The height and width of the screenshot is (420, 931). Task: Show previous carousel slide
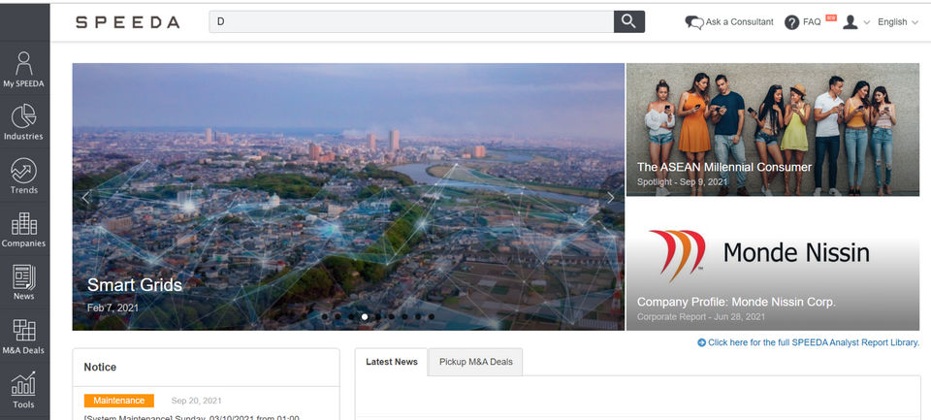85,198
